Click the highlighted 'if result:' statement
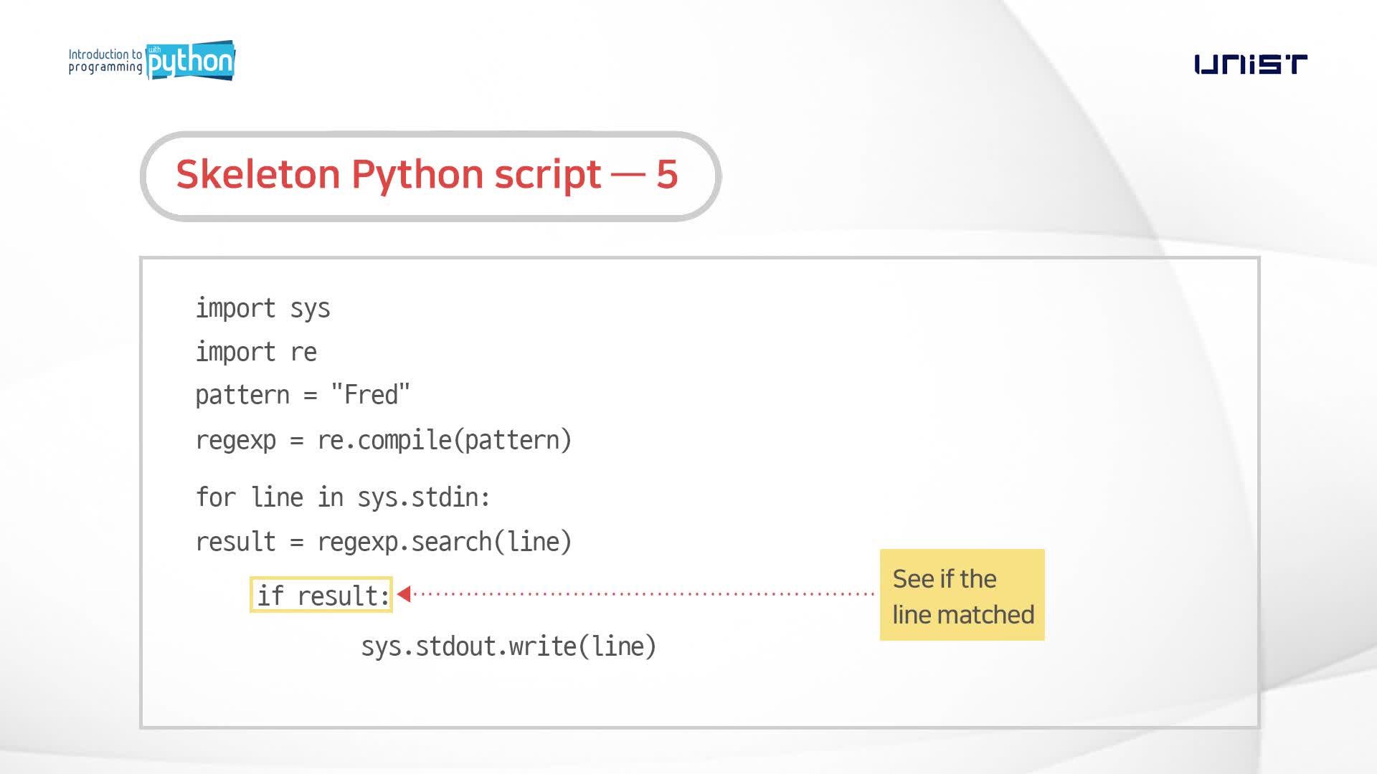 coord(321,595)
